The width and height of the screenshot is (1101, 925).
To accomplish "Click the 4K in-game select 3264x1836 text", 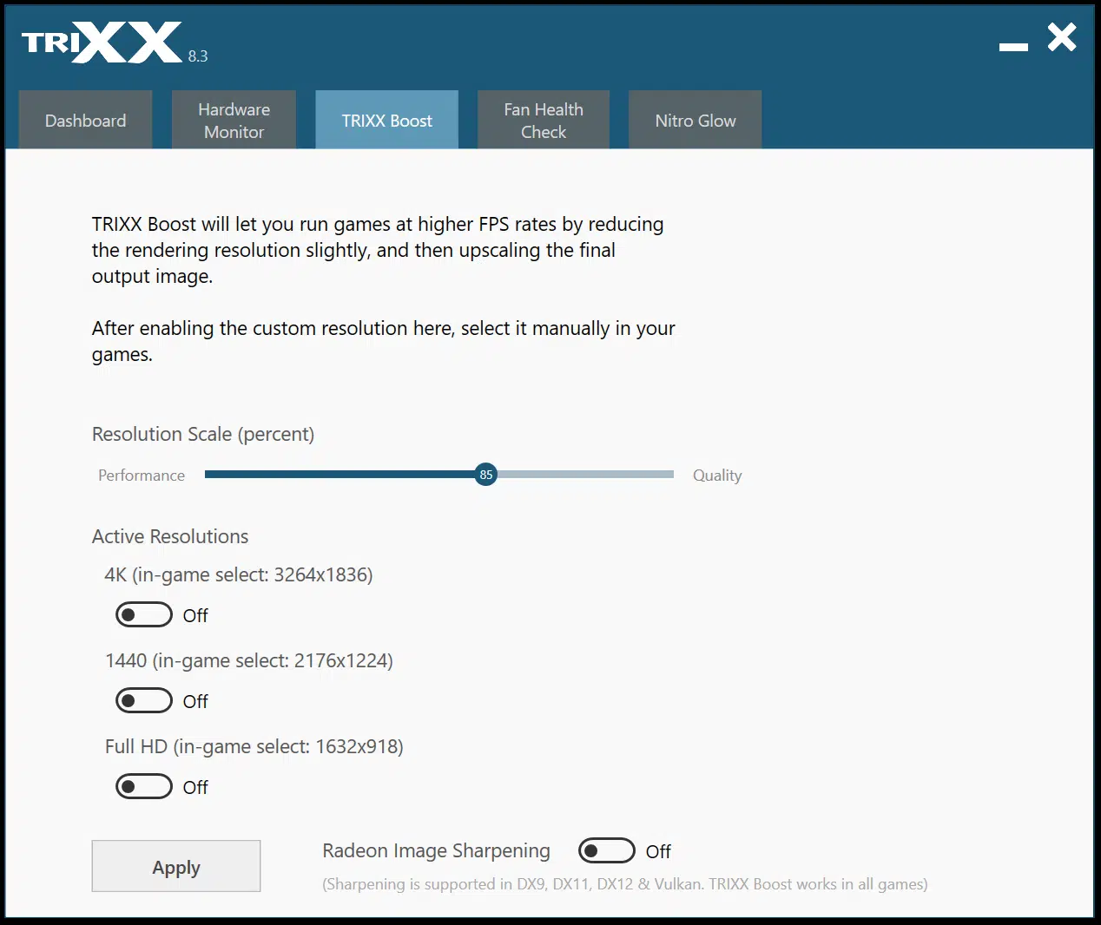I will click(239, 574).
